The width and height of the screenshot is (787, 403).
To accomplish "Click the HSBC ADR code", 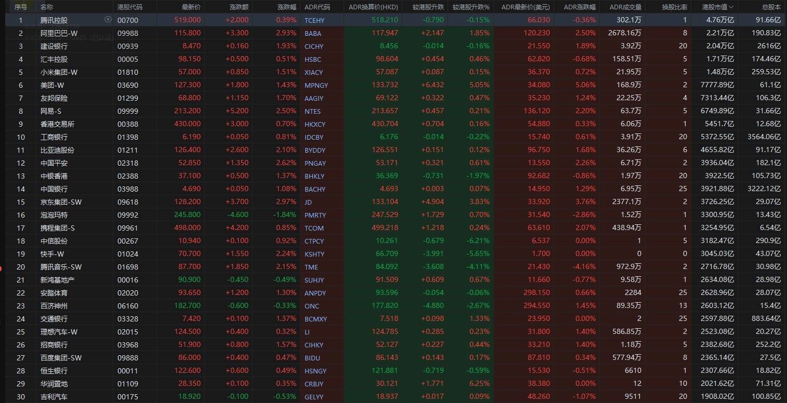I will coord(313,59).
